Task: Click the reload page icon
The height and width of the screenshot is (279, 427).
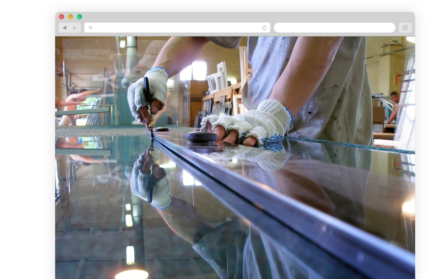Action: tap(264, 28)
